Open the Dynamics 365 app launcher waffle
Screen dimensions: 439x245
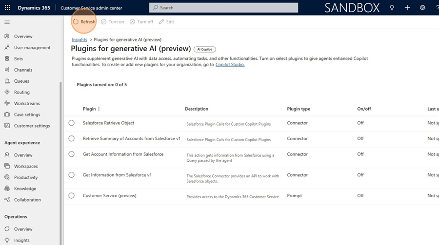pos(7,8)
